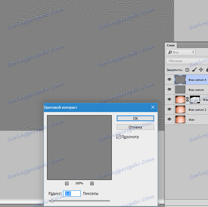Click layer mask link chain icon
The width and height of the screenshot is (208, 207).
pos(187,99)
